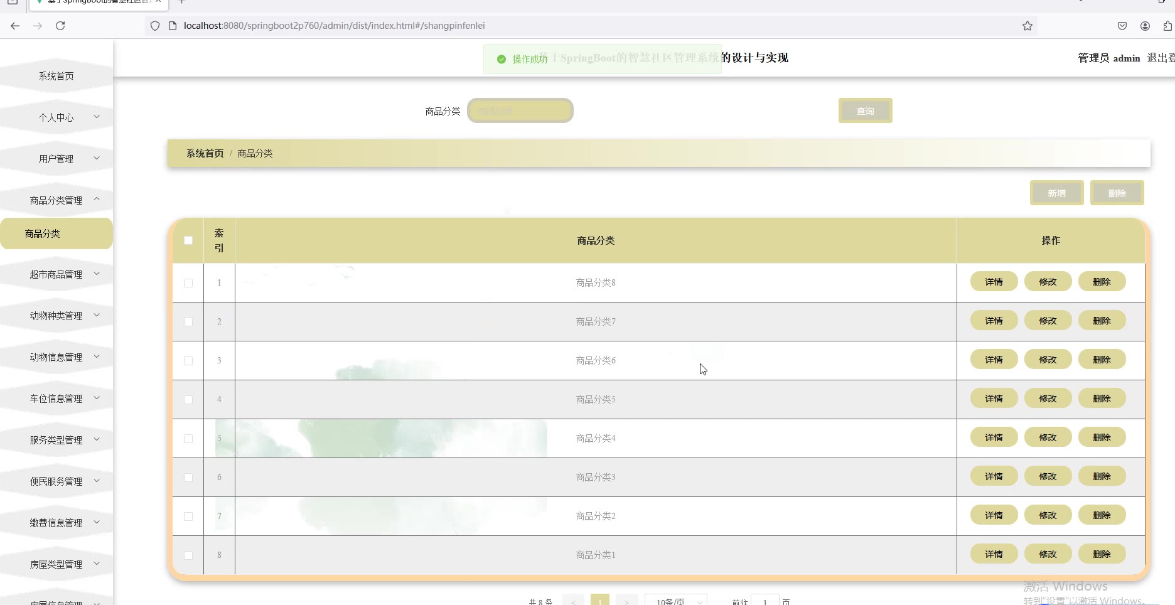Click 删除 for 商品分类7
1175x605 pixels.
[1102, 321]
